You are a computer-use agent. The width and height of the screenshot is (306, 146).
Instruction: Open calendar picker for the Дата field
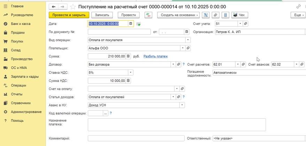pos(131,24)
